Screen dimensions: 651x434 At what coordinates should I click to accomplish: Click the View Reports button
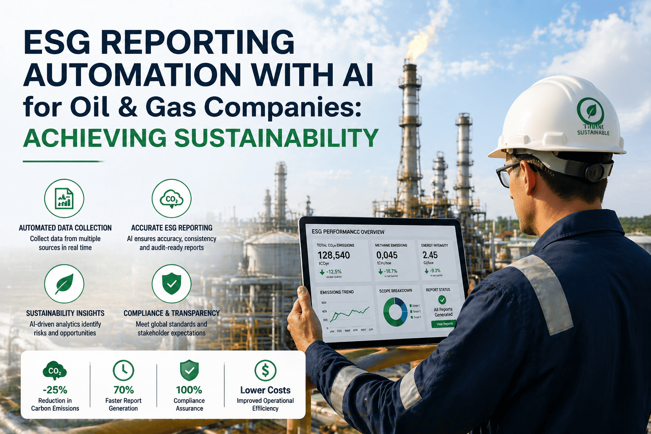pos(443,323)
